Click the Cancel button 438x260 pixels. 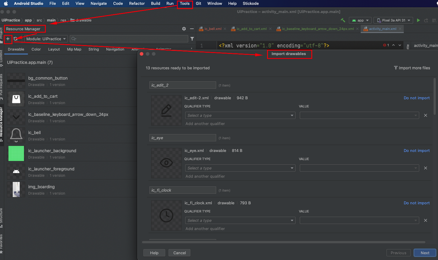[180, 253]
